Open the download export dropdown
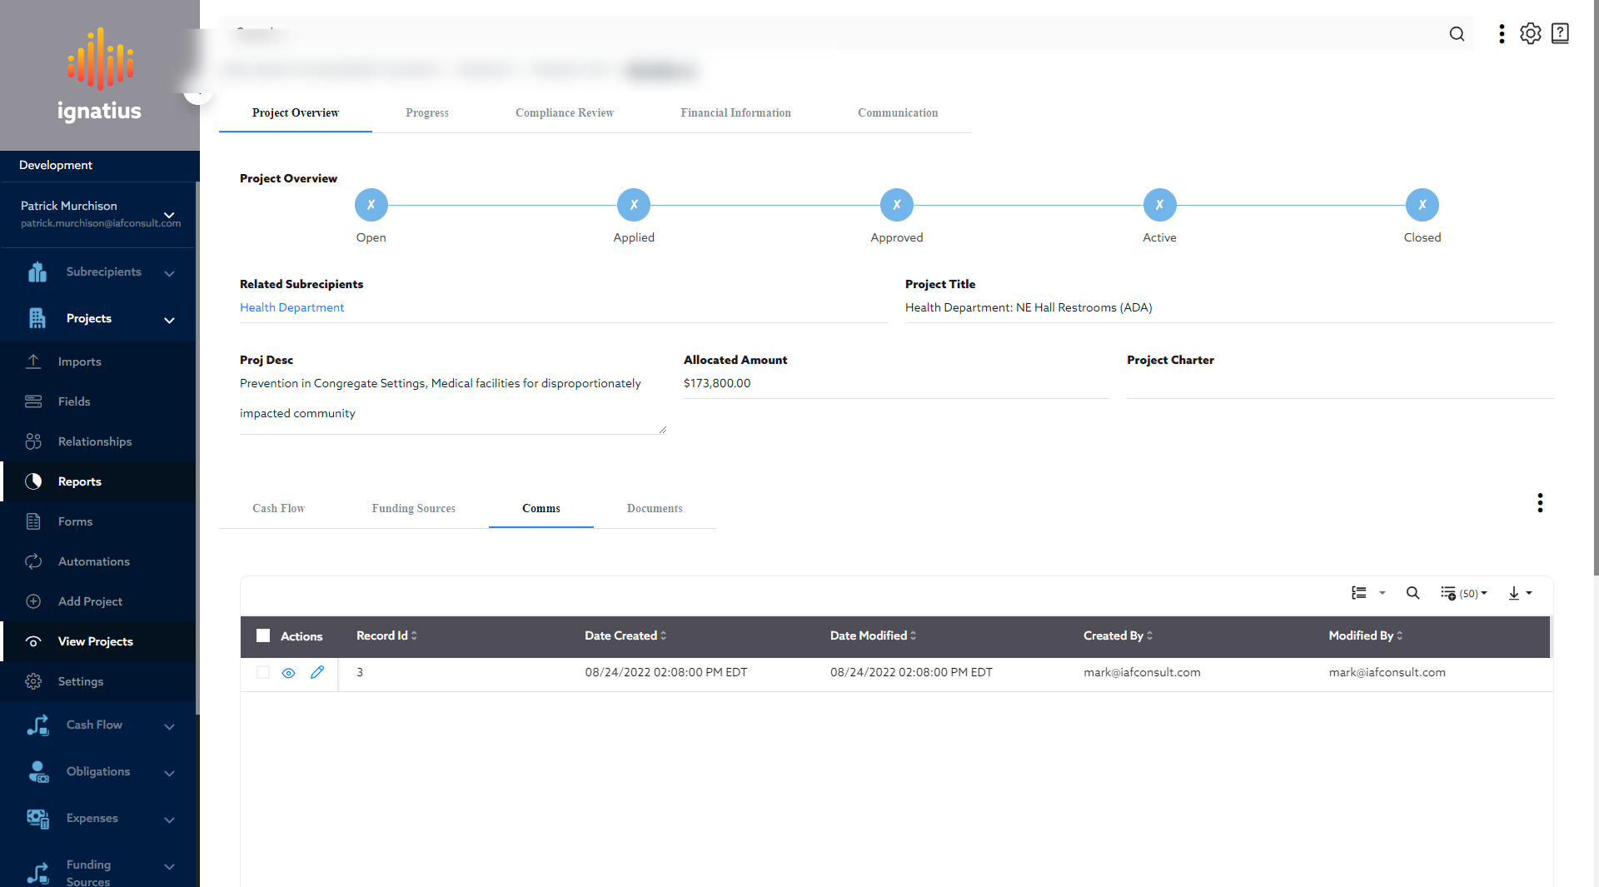The image size is (1599, 887). point(1520,593)
